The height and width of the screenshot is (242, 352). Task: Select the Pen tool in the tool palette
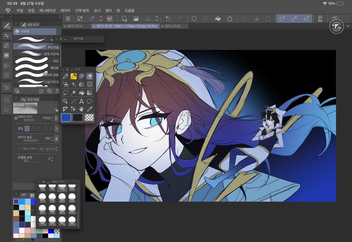[x=66, y=76]
